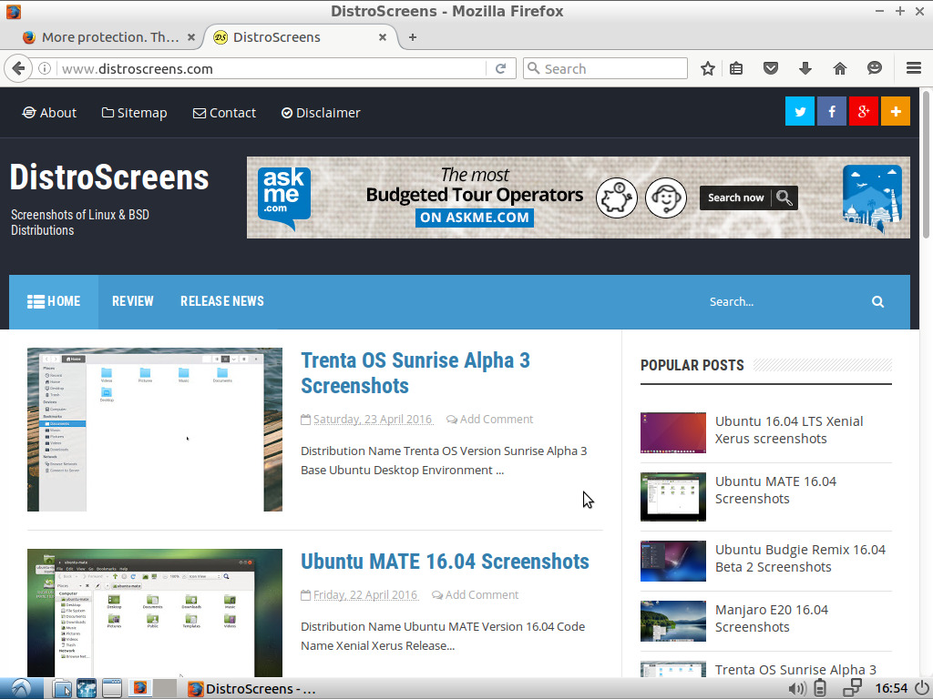Viewport: 933px width, 699px height.
Task: Open the Trenta OS post thumbnail
Action: [x=155, y=430]
